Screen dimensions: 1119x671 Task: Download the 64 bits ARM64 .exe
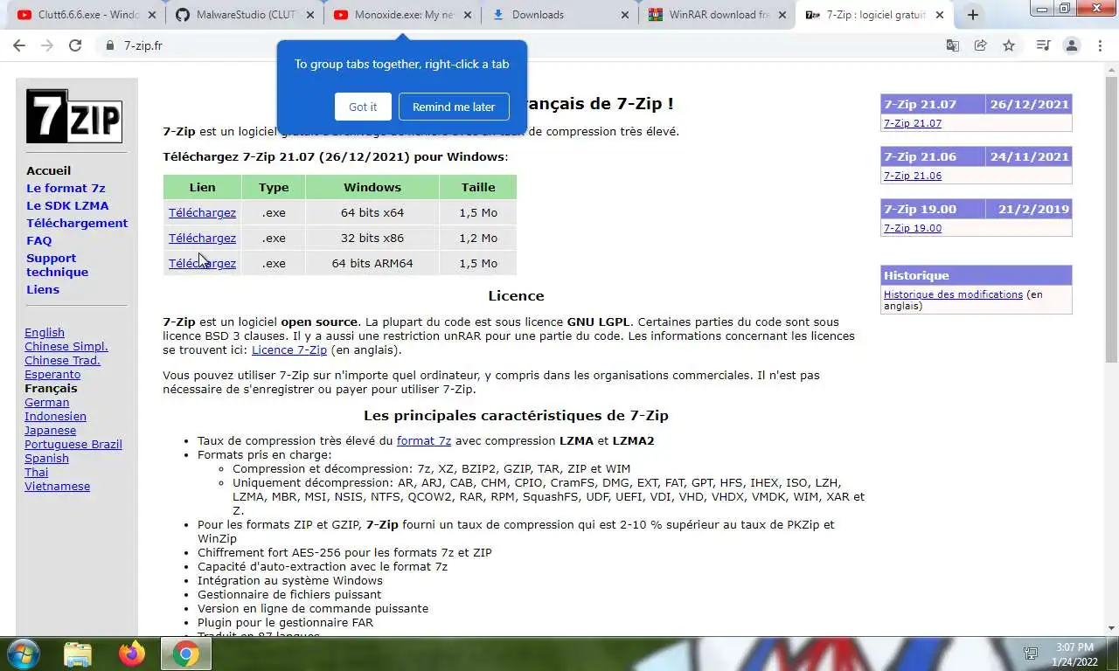[202, 263]
